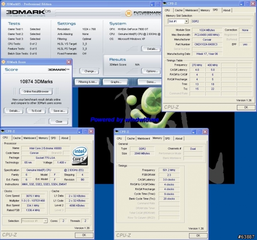
Task: Click Part Number CM2X1024-6400C3 field
Action: click(x=207, y=44)
